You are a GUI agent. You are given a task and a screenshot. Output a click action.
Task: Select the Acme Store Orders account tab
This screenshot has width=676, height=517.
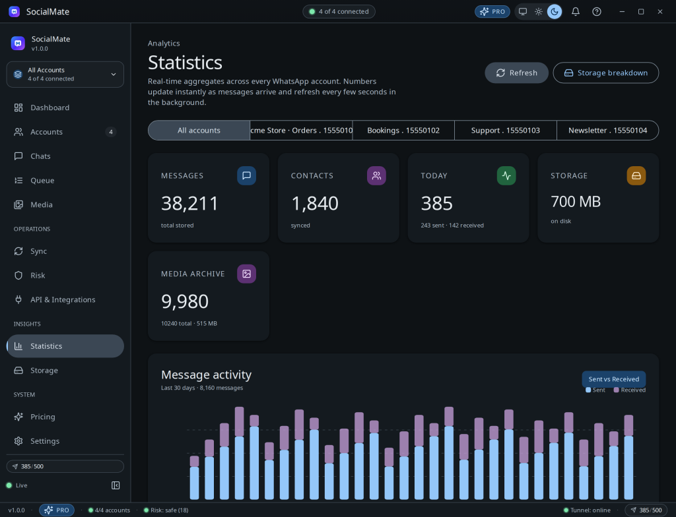[x=301, y=130]
